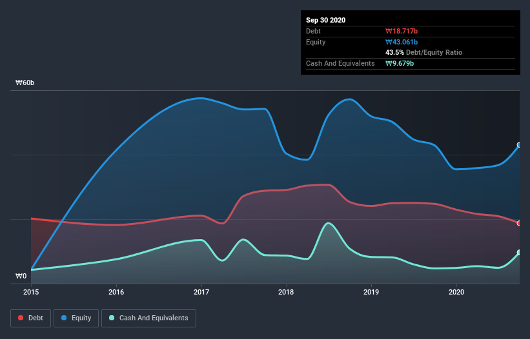Click the ₩60b y-axis label
Viewport: 530px width, 339px height.
25,83
